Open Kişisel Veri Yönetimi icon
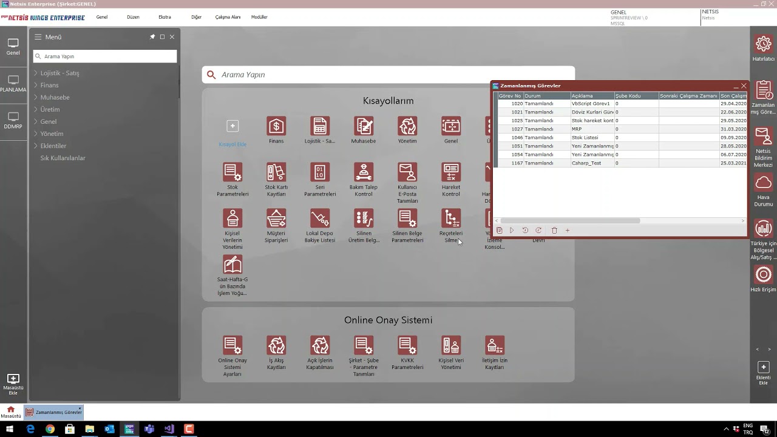Image resolution: width=777 pixels, height=437 pixels. point(451,345)
